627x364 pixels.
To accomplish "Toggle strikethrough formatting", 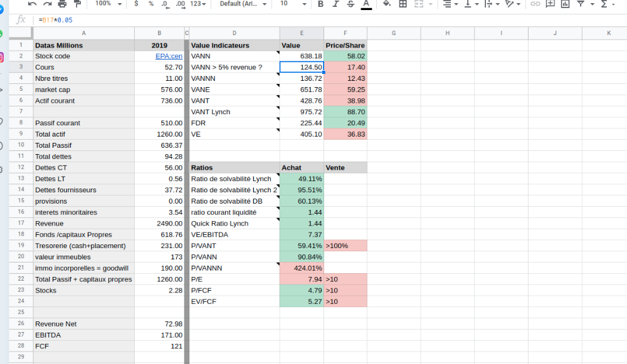I will 350,4.
